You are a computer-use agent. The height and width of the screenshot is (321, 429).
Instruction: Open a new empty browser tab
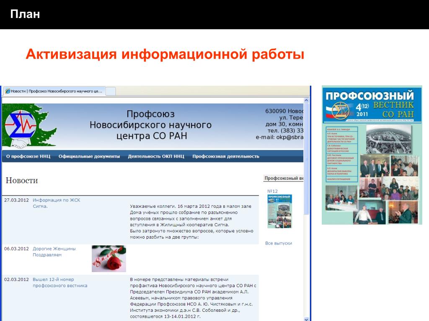click(111, 91)
